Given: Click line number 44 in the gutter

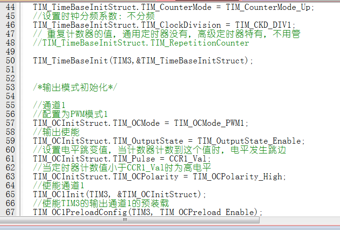Looking at the screenshot, I should coord(10,7).
